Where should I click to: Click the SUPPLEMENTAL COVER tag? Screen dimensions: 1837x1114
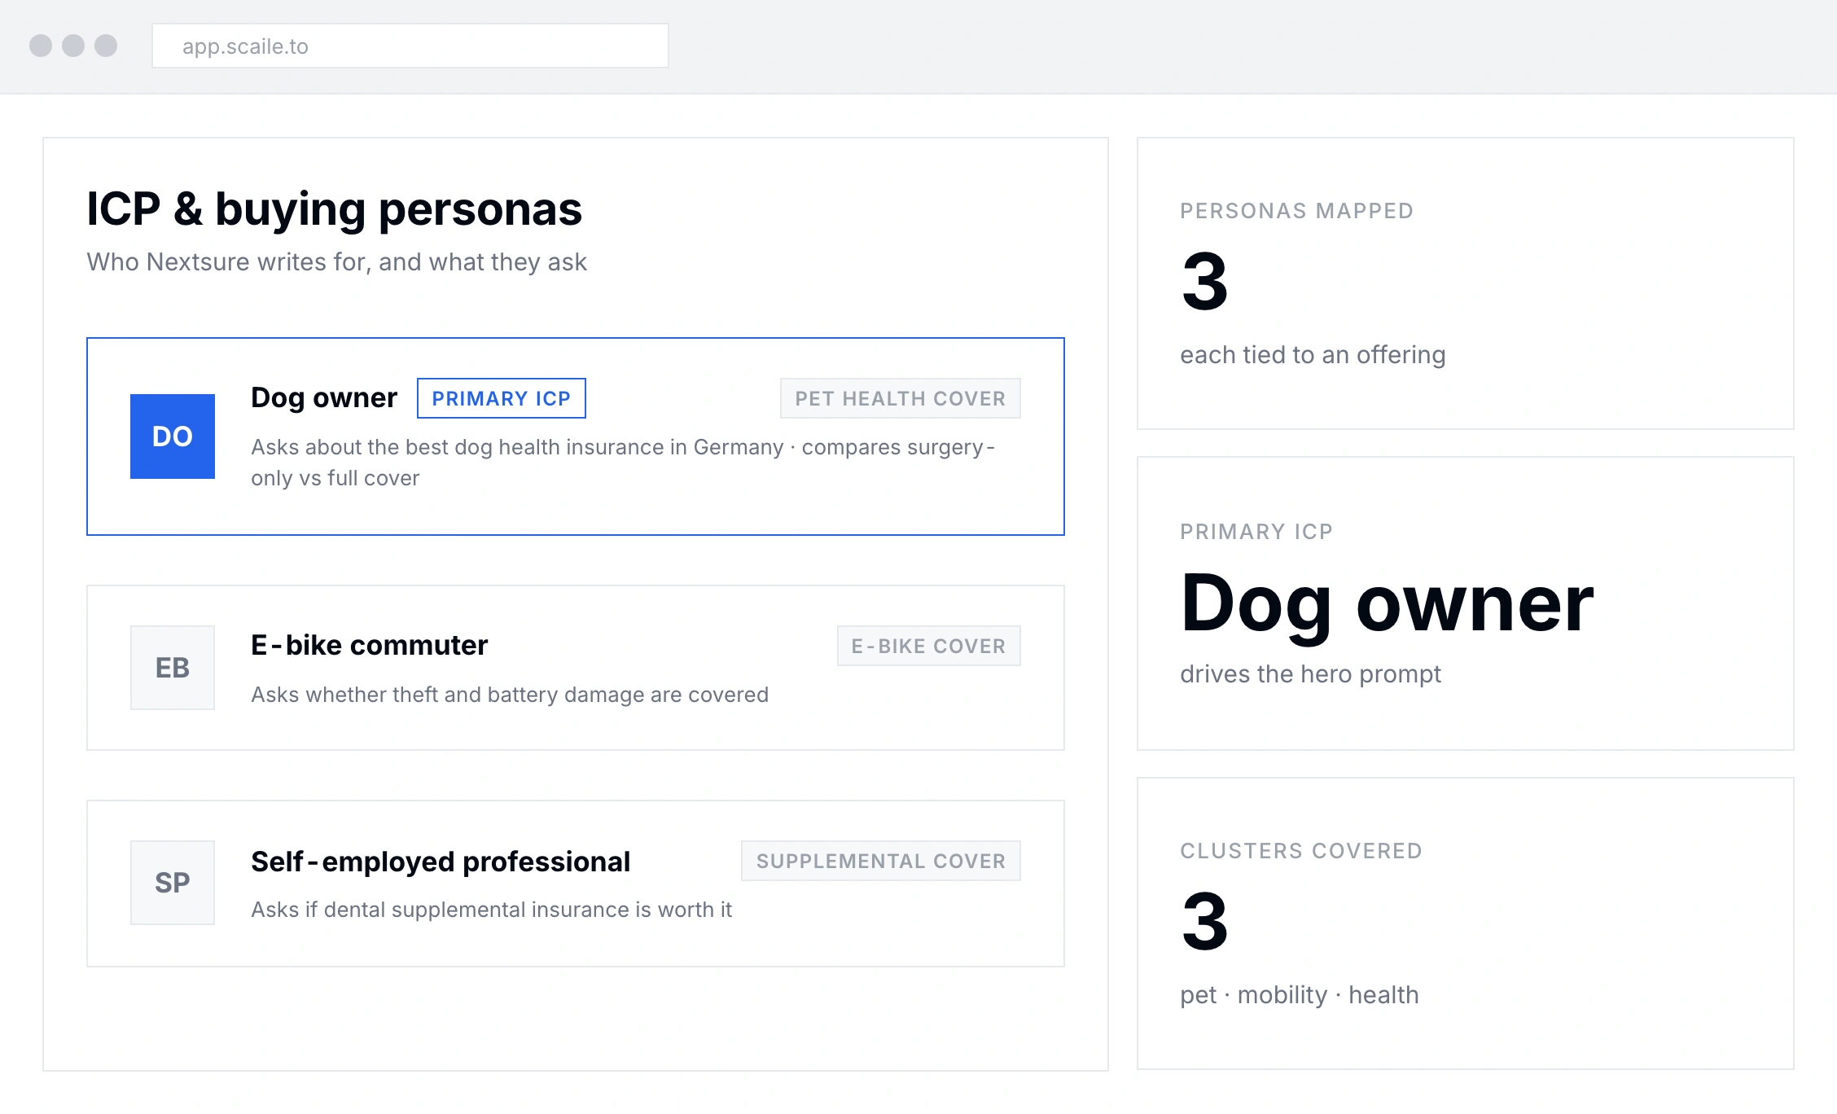point(881,861)
